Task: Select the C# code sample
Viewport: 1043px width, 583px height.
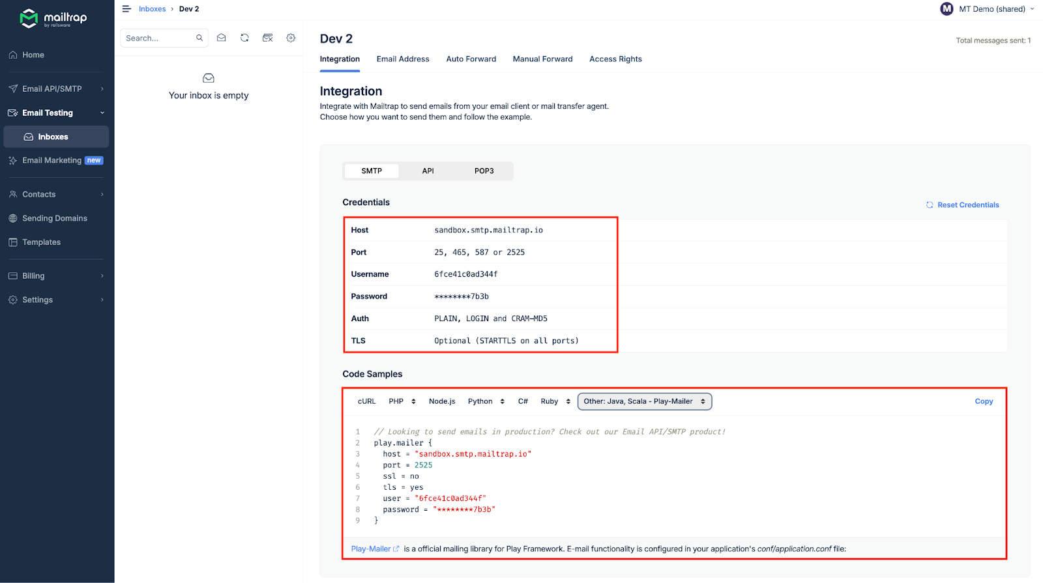Action: pyautogui.click(x=523, y=401)
